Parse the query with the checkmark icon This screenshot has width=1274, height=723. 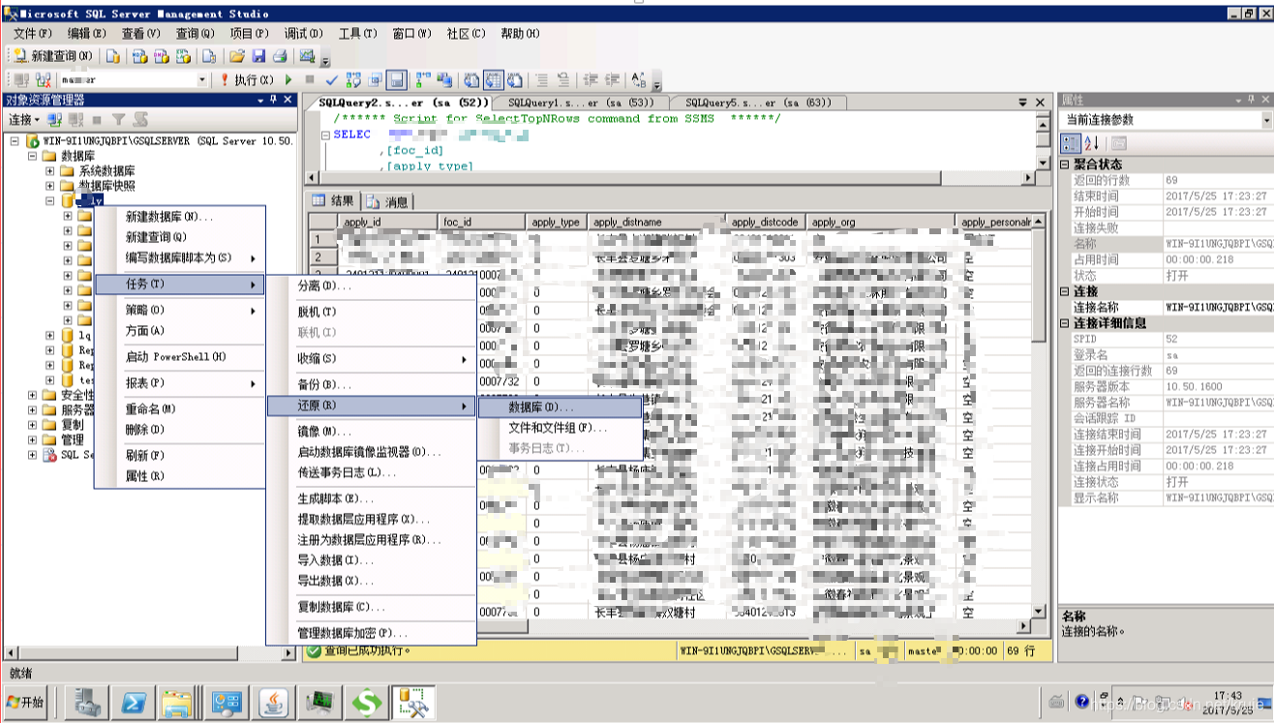tap(331, 80)
